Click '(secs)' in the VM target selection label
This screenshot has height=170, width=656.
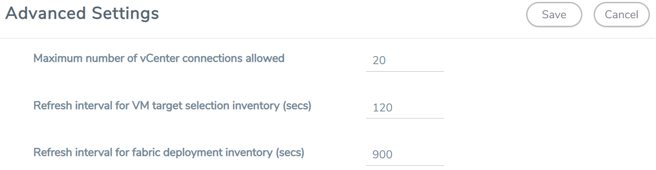coord(297,106)
